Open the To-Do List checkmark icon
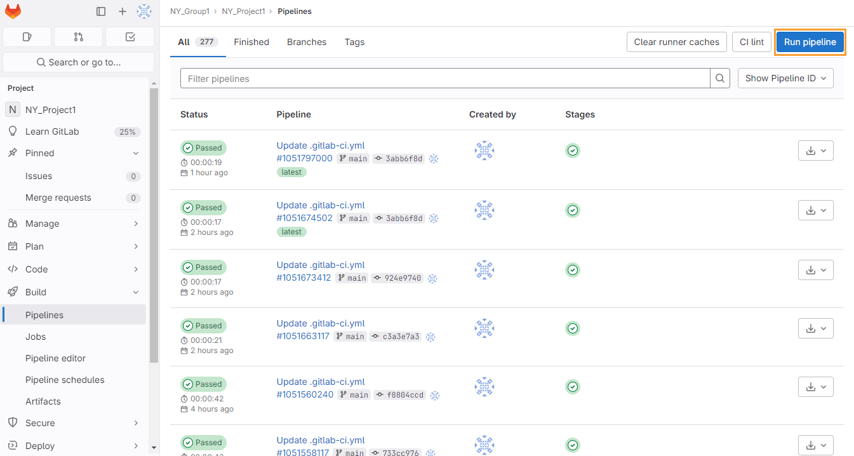 [130, 37]
